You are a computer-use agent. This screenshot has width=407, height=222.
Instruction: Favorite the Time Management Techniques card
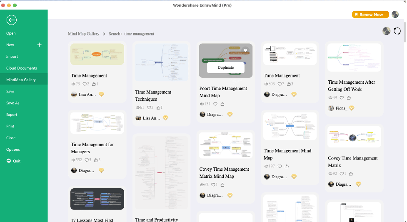pyautogui.click(x=149, y=107)
